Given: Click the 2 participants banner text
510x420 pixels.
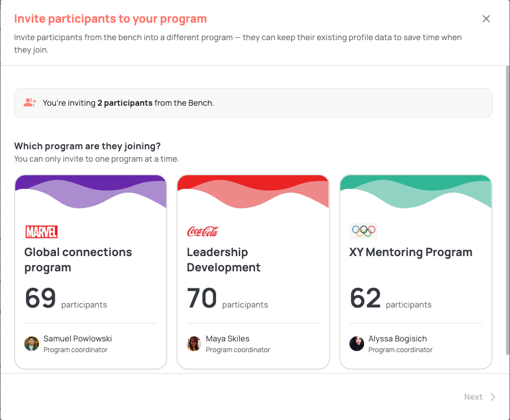Looking at the screenshot, I should [x=125, y=103].
